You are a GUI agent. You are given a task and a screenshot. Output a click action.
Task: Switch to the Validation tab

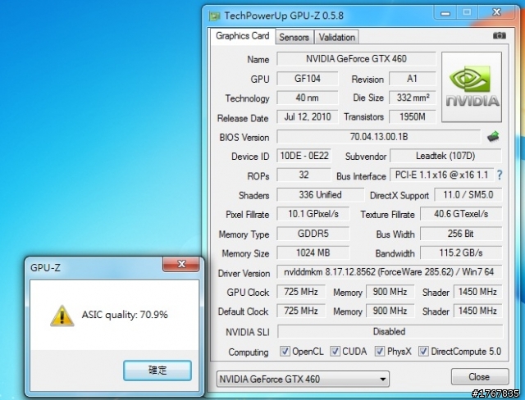336,37
